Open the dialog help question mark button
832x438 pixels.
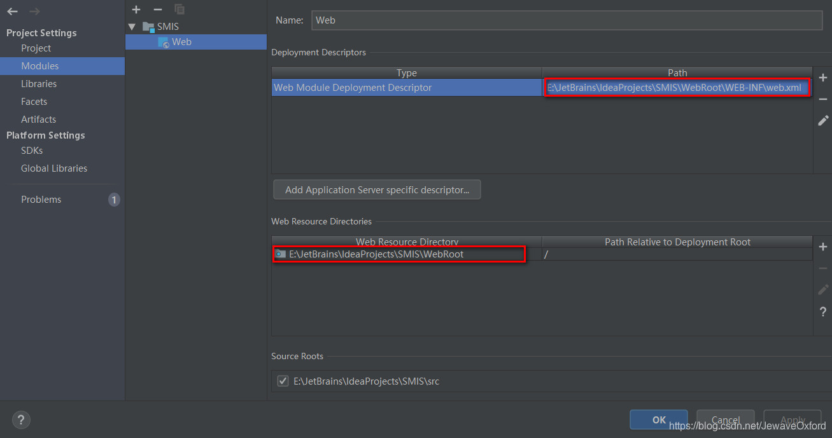[21, 420]
